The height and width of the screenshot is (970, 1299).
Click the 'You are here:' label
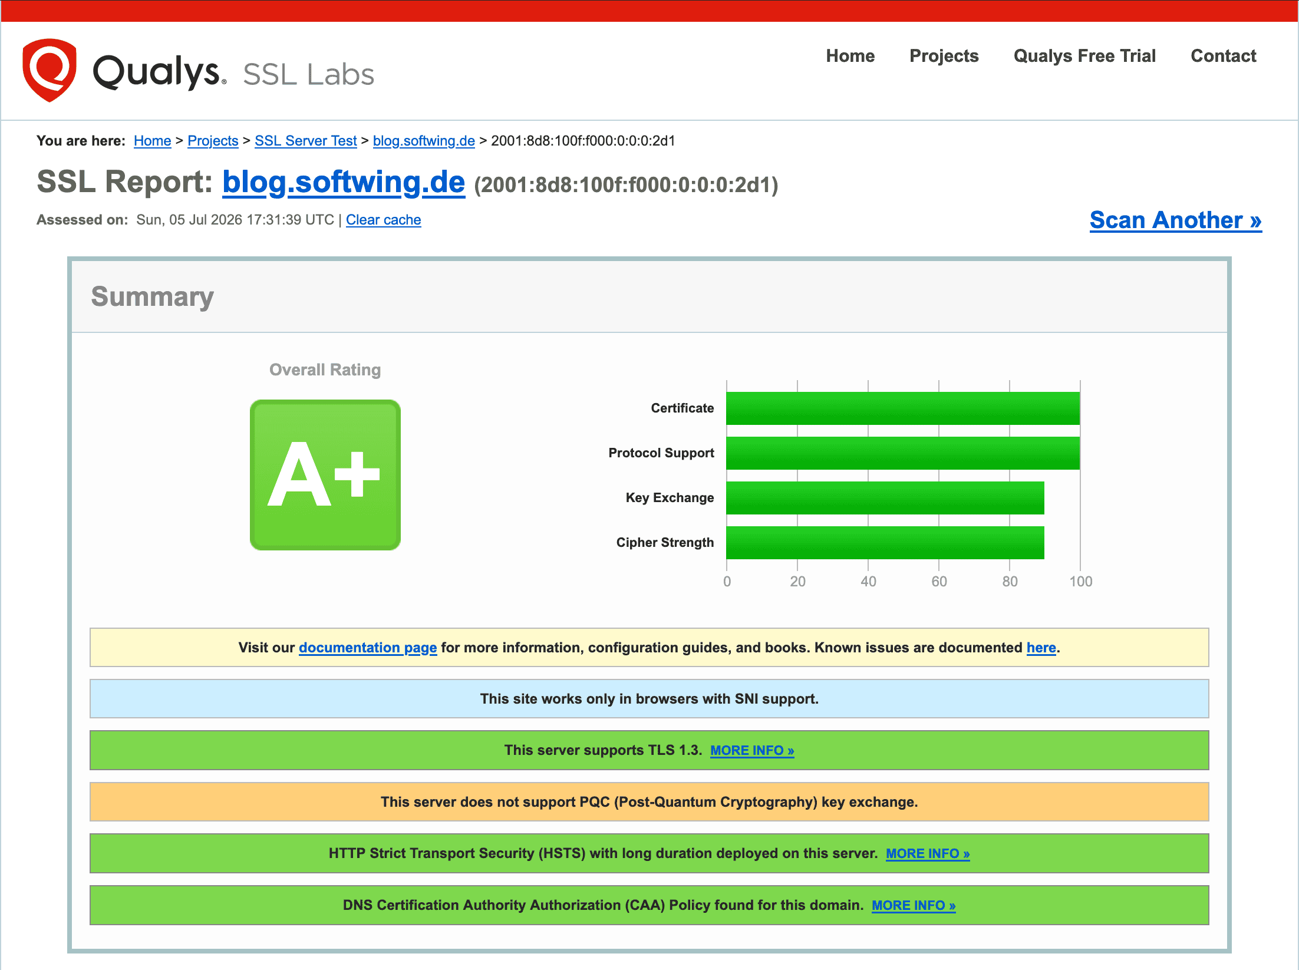(81, 141)
